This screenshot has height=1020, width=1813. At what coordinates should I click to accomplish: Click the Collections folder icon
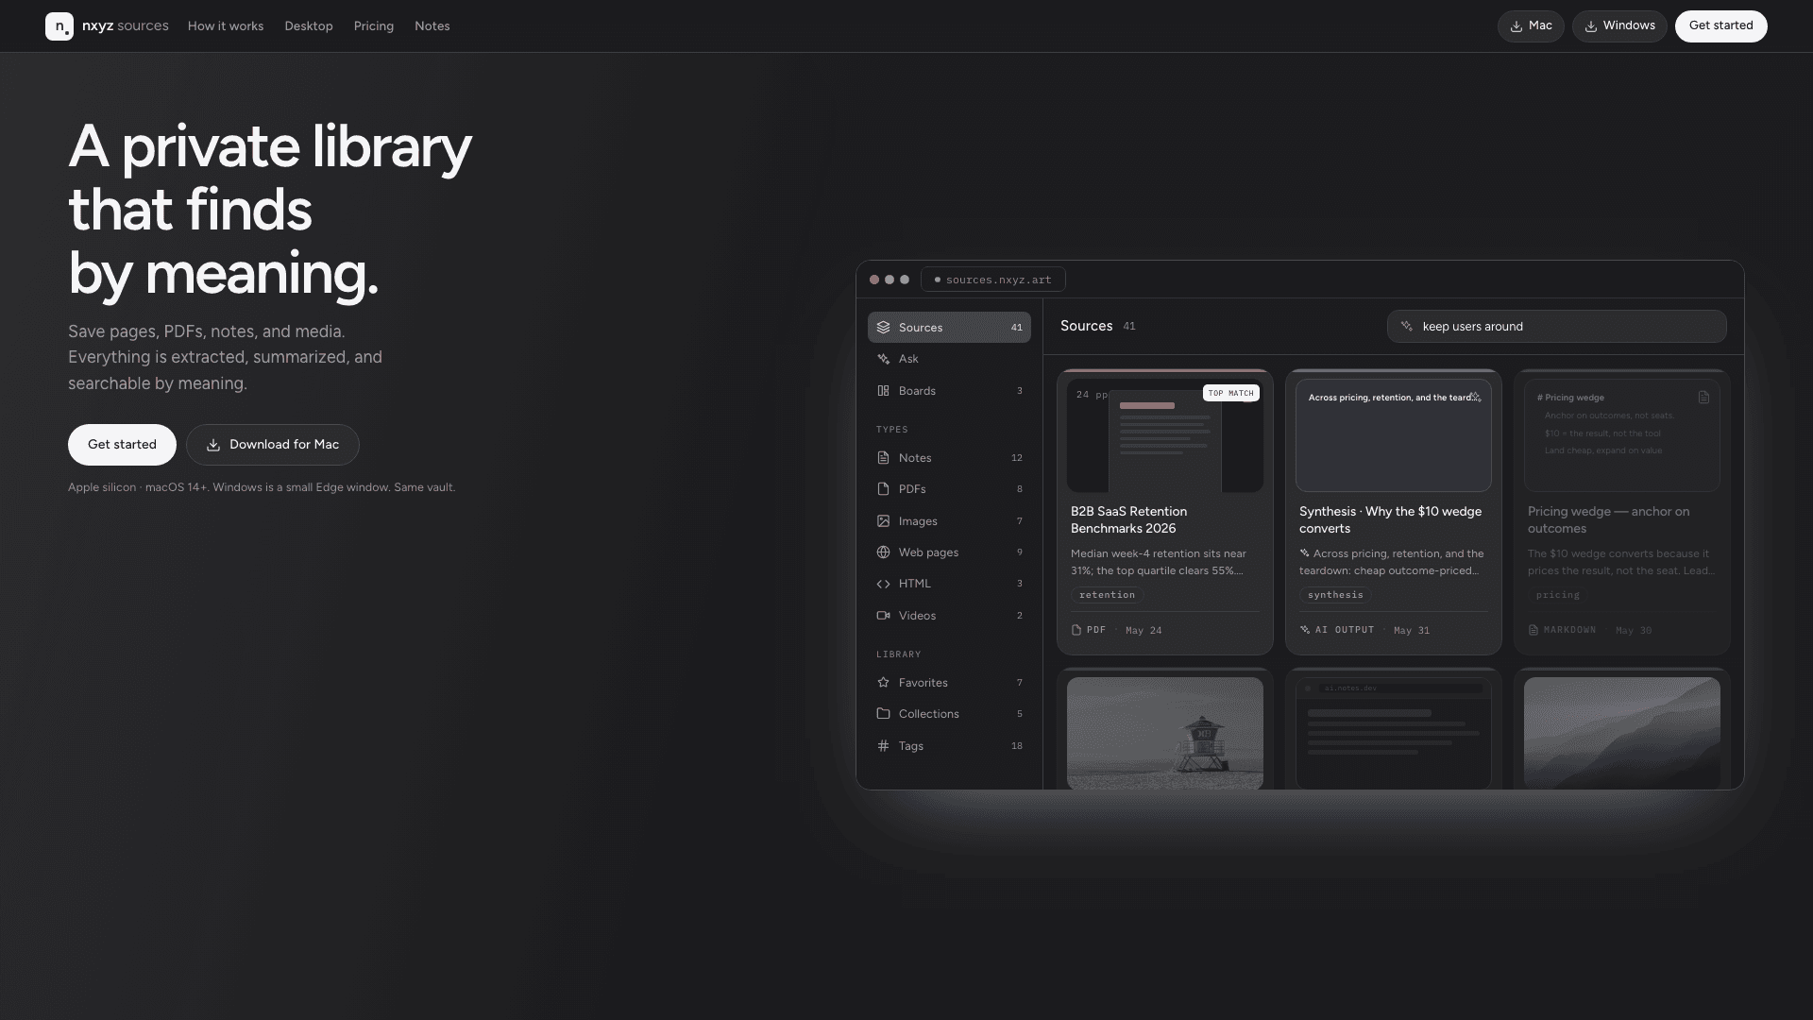click(884, 714)
